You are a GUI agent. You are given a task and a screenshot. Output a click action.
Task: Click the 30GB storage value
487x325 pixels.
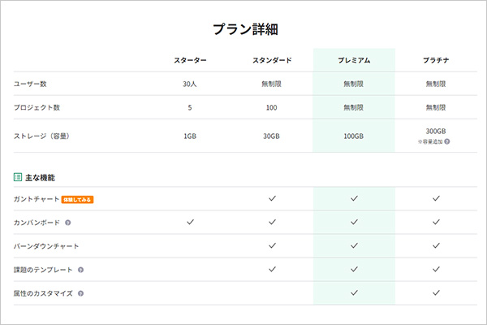coord(271,136)
